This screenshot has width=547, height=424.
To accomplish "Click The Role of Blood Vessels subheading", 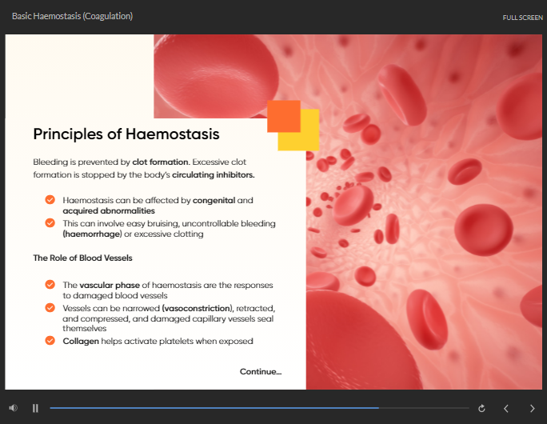I will click(82, 258).
